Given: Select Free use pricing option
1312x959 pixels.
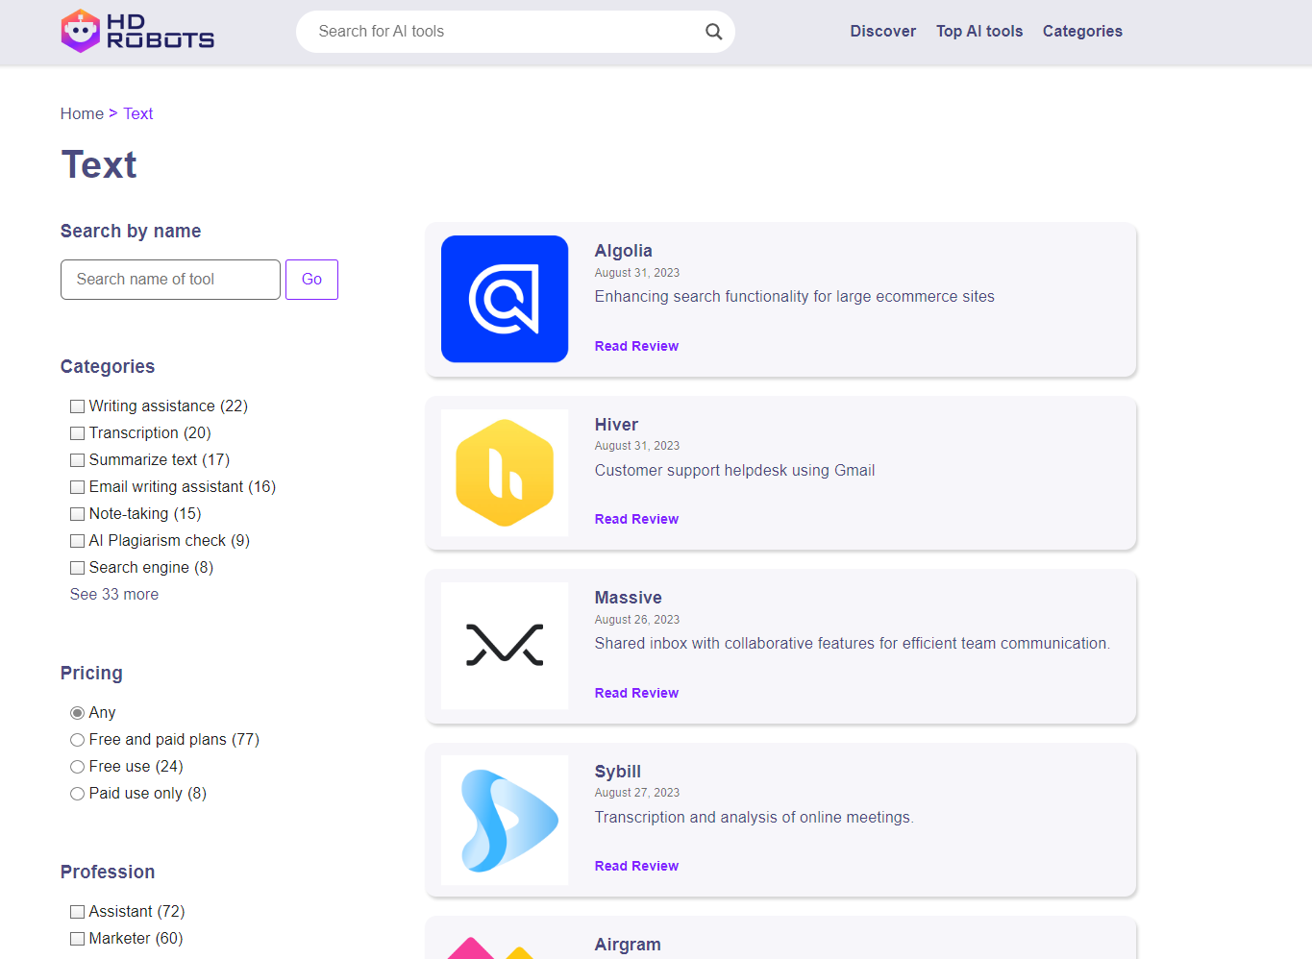Looking at the screenshot, I should click(x=78, y=767).
